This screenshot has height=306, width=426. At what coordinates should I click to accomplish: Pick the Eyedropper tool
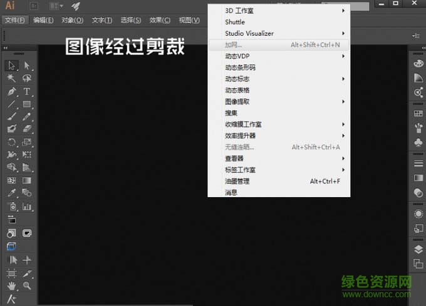[x=11, y=193]
